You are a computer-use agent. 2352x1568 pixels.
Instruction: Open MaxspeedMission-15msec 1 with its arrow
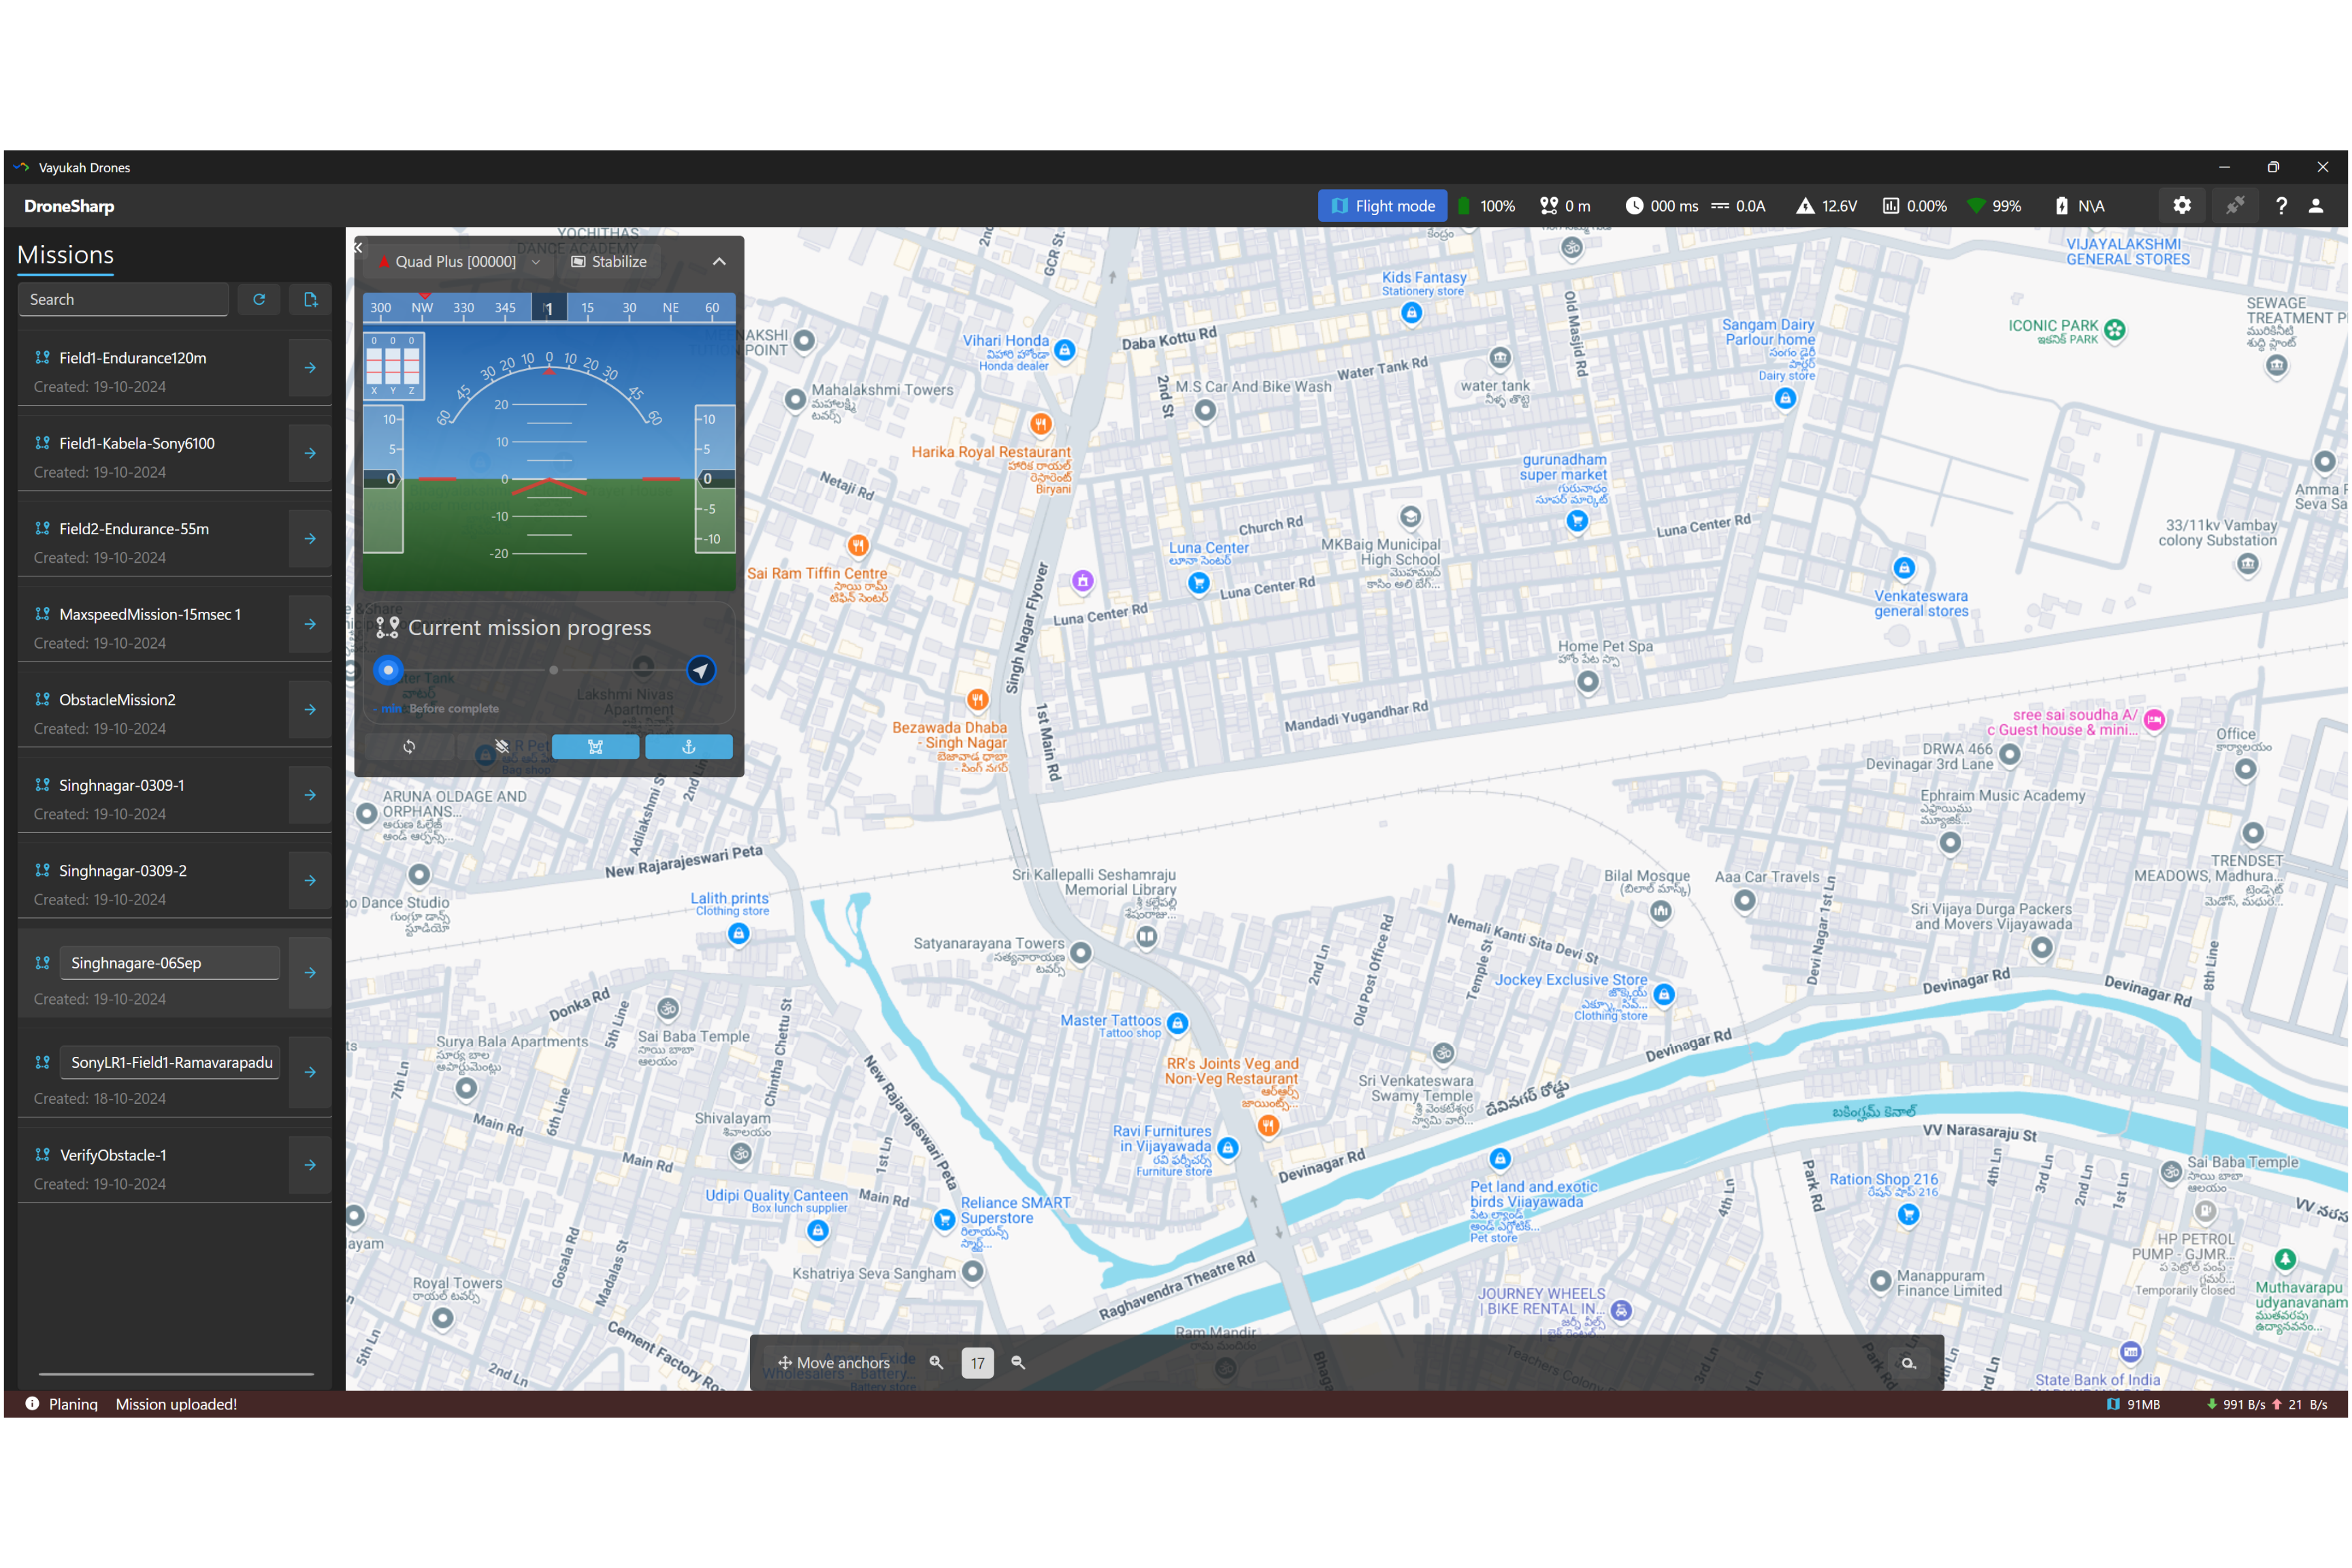pos(310,624)
